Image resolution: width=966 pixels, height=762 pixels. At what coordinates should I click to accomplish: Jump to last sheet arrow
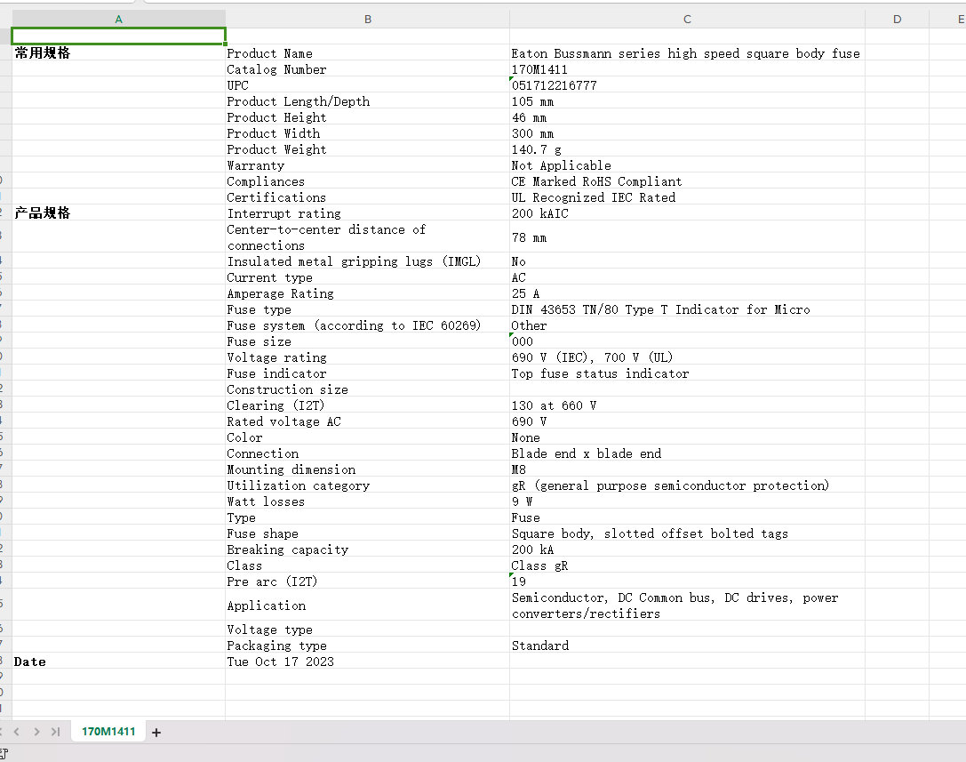(x=55, y=732)
